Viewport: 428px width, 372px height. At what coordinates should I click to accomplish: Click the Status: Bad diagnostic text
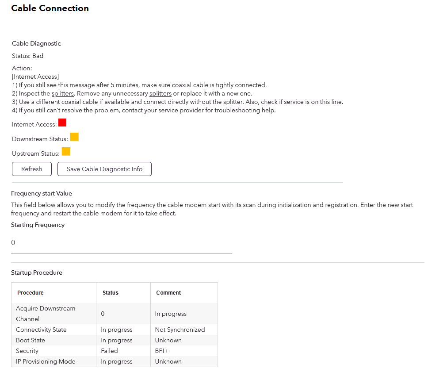[x=27, y=56]
